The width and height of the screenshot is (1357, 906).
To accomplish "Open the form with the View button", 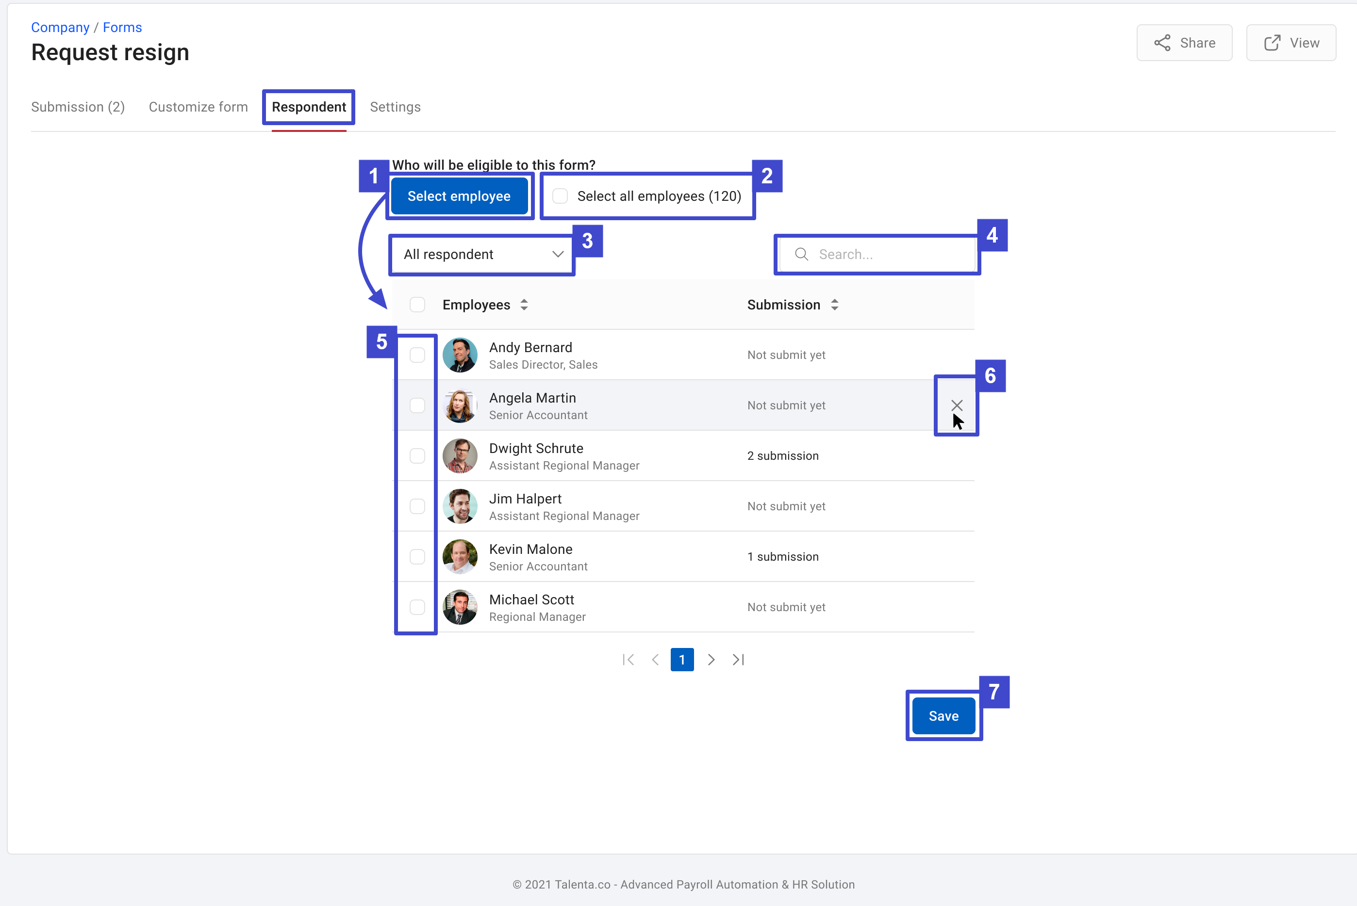I will 1291,43.
